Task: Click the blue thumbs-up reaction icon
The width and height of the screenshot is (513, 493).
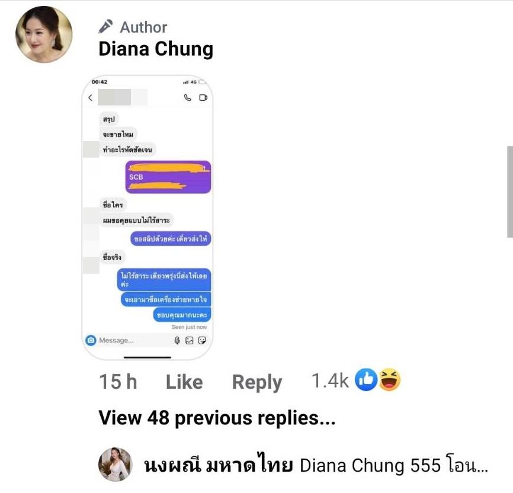Action: pyautogui.click(x=366, y=380)
